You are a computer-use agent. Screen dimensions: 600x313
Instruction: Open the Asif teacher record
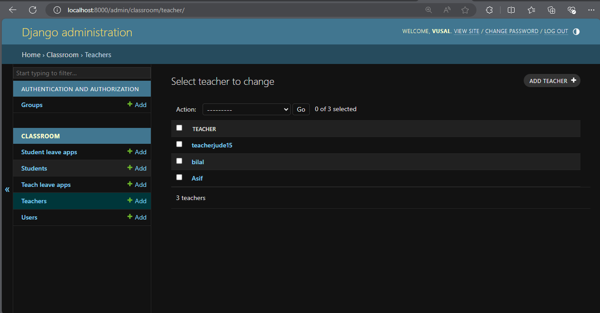coord(197,178)
